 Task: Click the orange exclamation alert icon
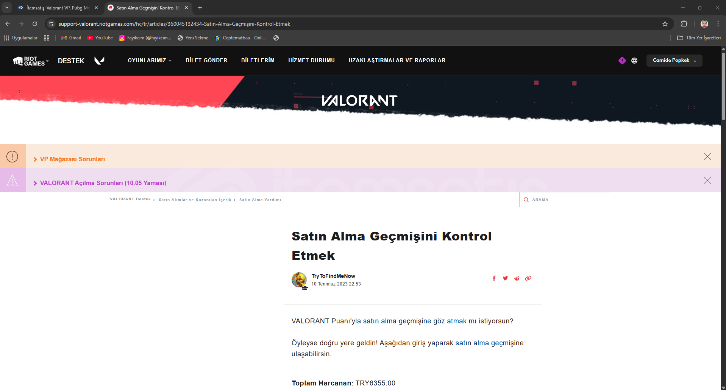[x=12, y=156]
